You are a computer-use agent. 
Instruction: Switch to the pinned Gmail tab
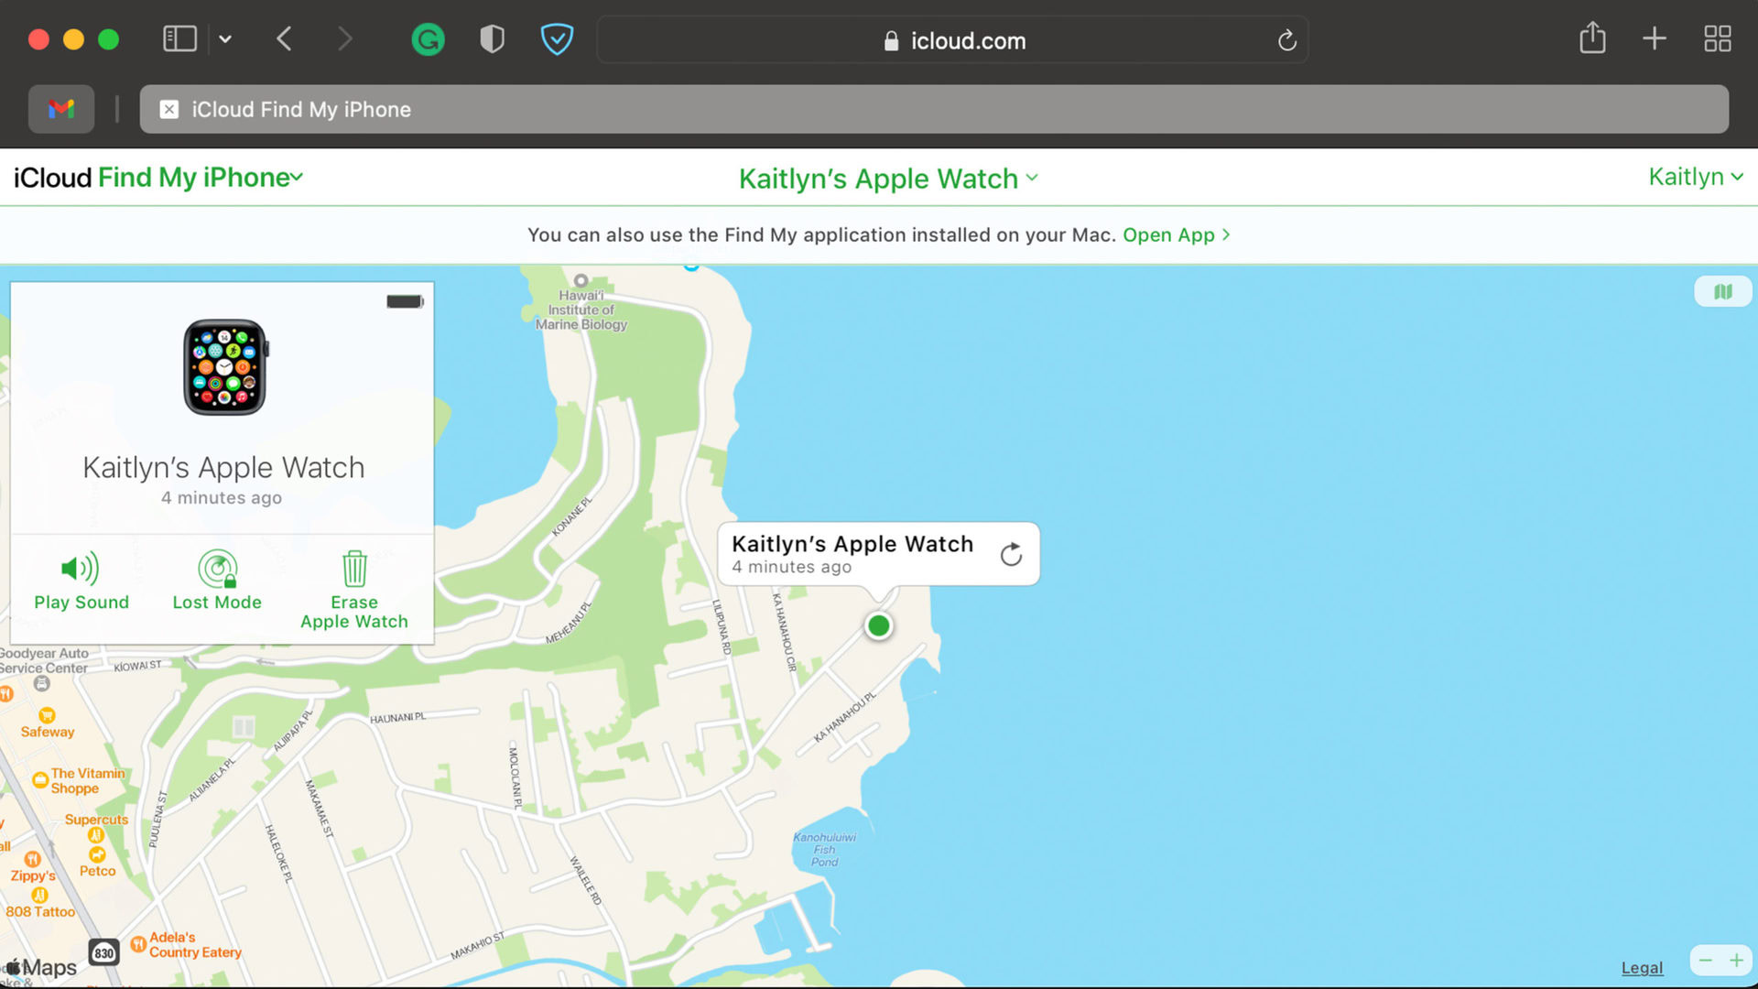[x=61, y=109]
